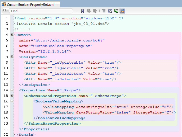The height and width of the screenshot is (137, 182).
Task: Click the _isUpdateable Attr line
Action: point(72,63)
